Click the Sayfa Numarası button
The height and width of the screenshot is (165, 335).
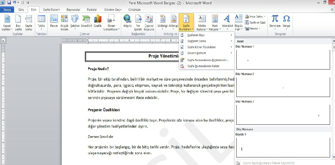(x=186, y=23)
